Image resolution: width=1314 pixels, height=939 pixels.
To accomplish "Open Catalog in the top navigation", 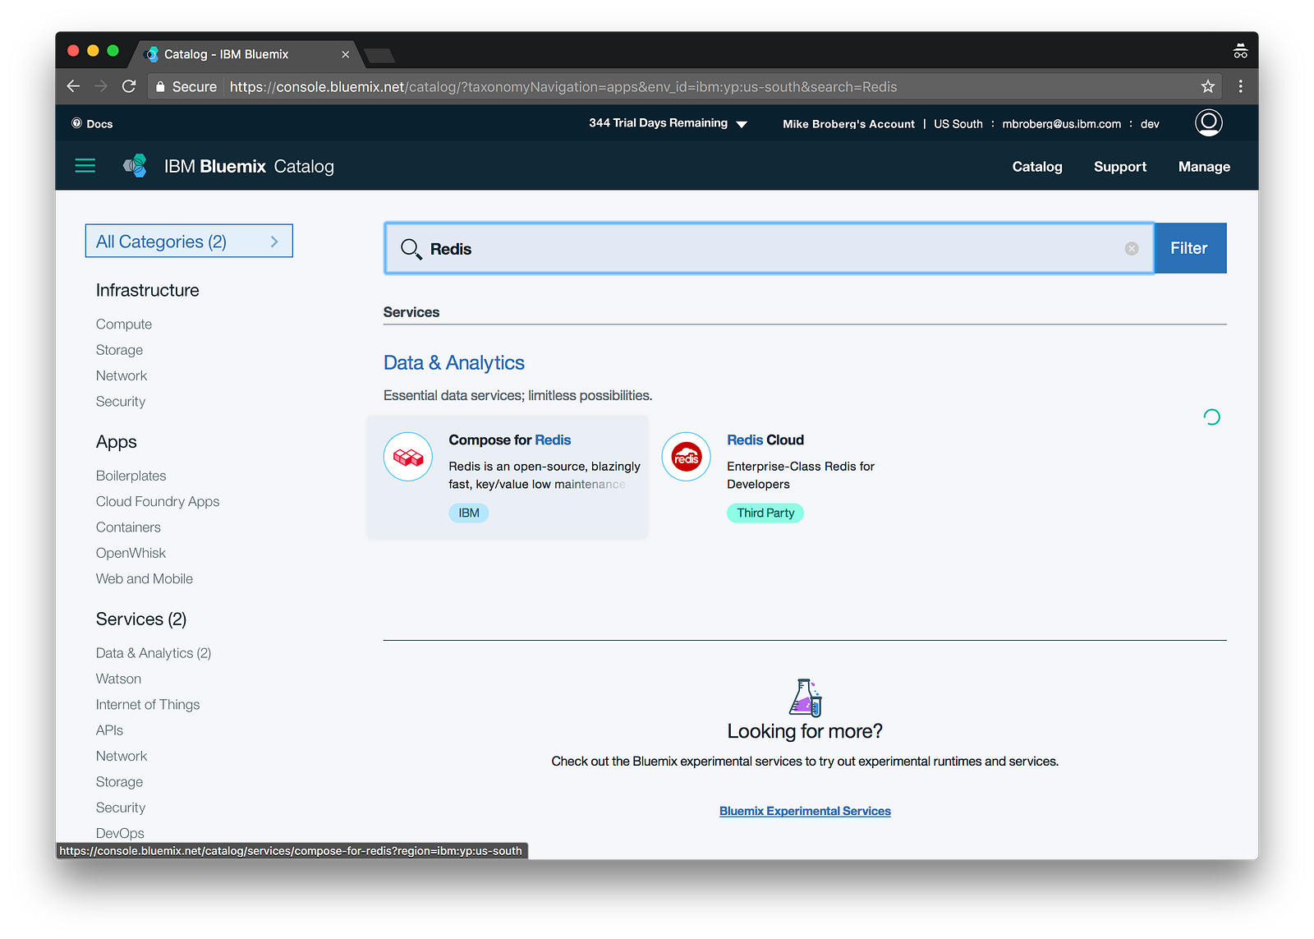I will pyautogui.click(x=1037, y=167).
